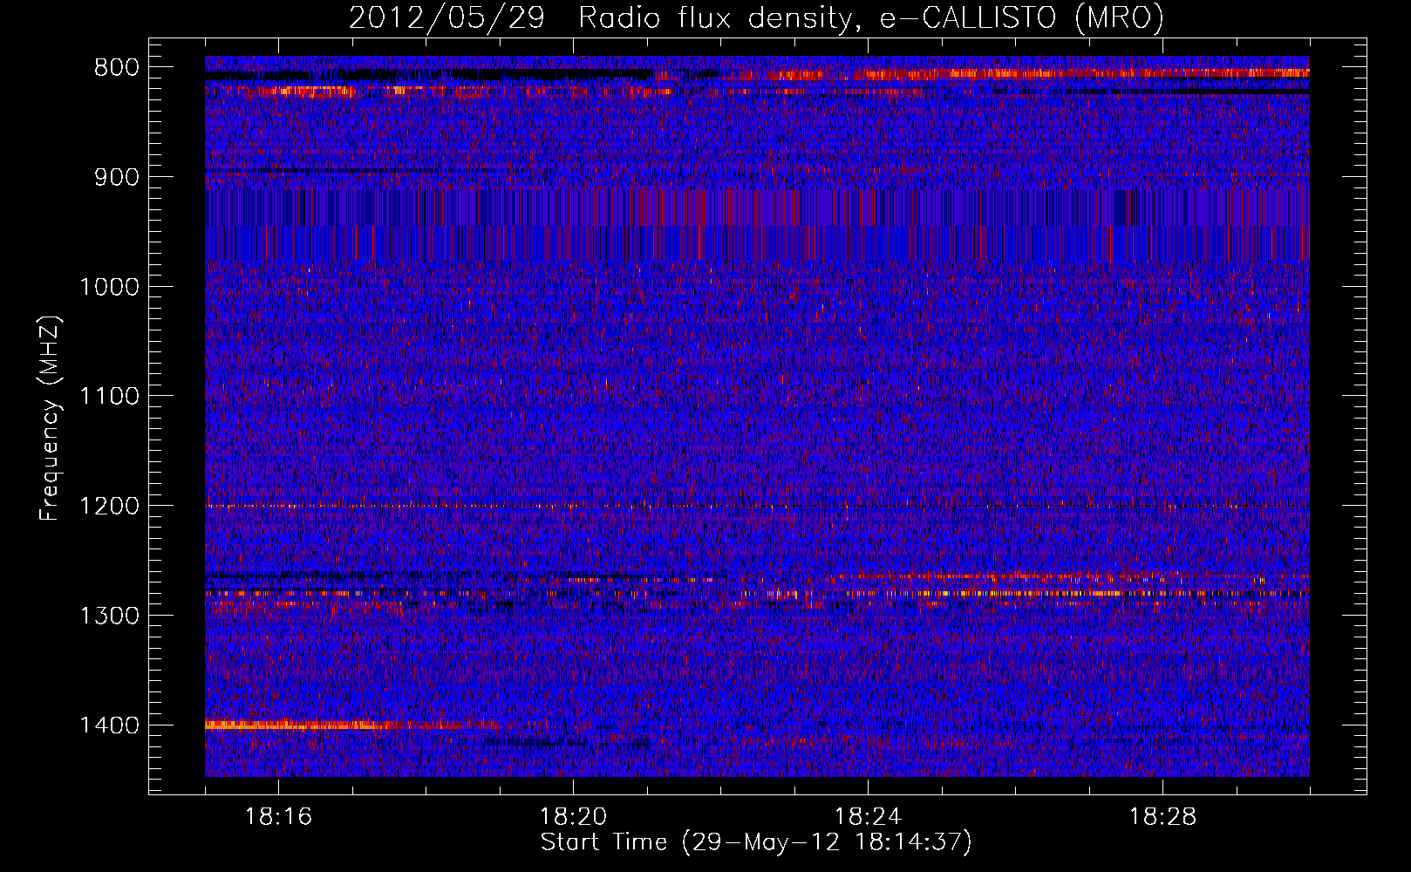Click the 1200 frequency tick label
Image resolution: width=1411 pixels, height=872 pixels.
109,507
